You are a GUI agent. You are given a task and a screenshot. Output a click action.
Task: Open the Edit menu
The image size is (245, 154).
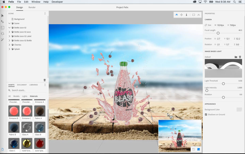(26, 2)
